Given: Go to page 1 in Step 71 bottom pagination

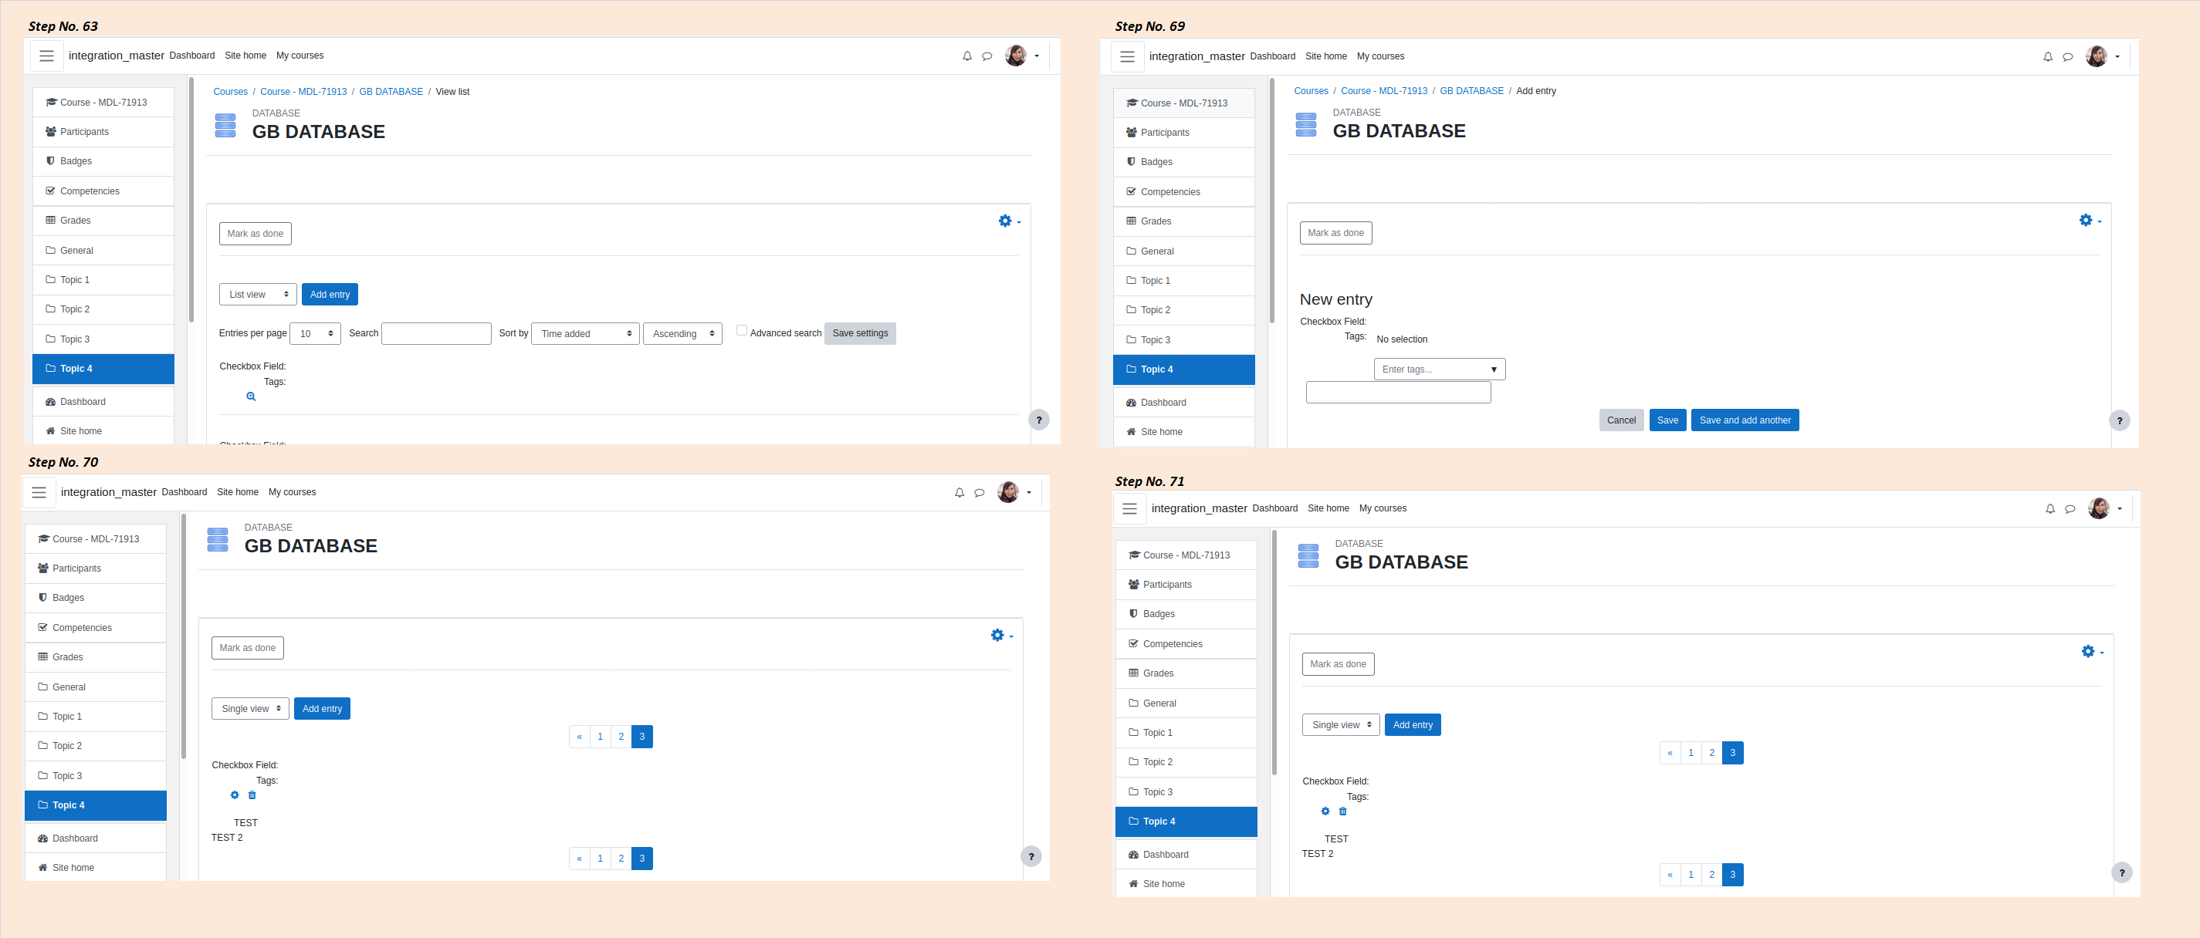Looking at the screenshot, I should click(1690, 876).
